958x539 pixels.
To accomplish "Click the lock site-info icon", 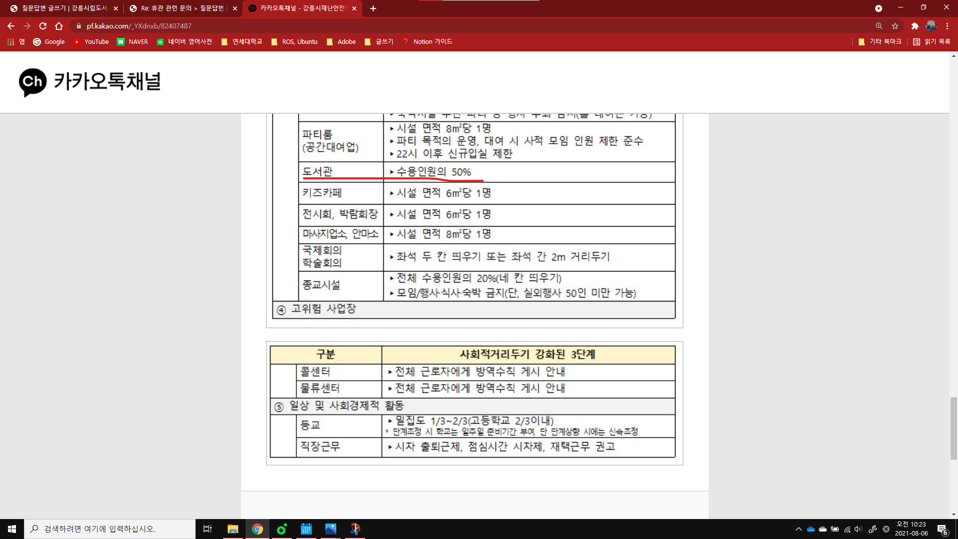I will point(79,26).
